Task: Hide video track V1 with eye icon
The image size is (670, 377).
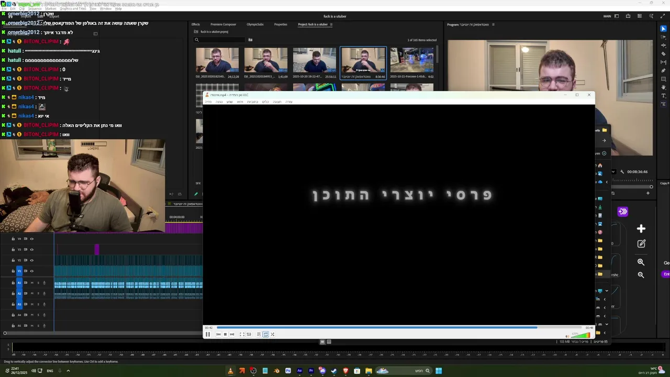Action: click(x=32, y=271)
